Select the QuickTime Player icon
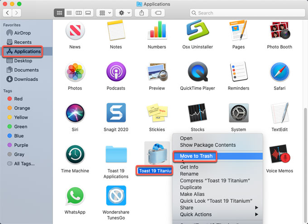This screenshot has width=308, height=224. (x=198, y=71)
